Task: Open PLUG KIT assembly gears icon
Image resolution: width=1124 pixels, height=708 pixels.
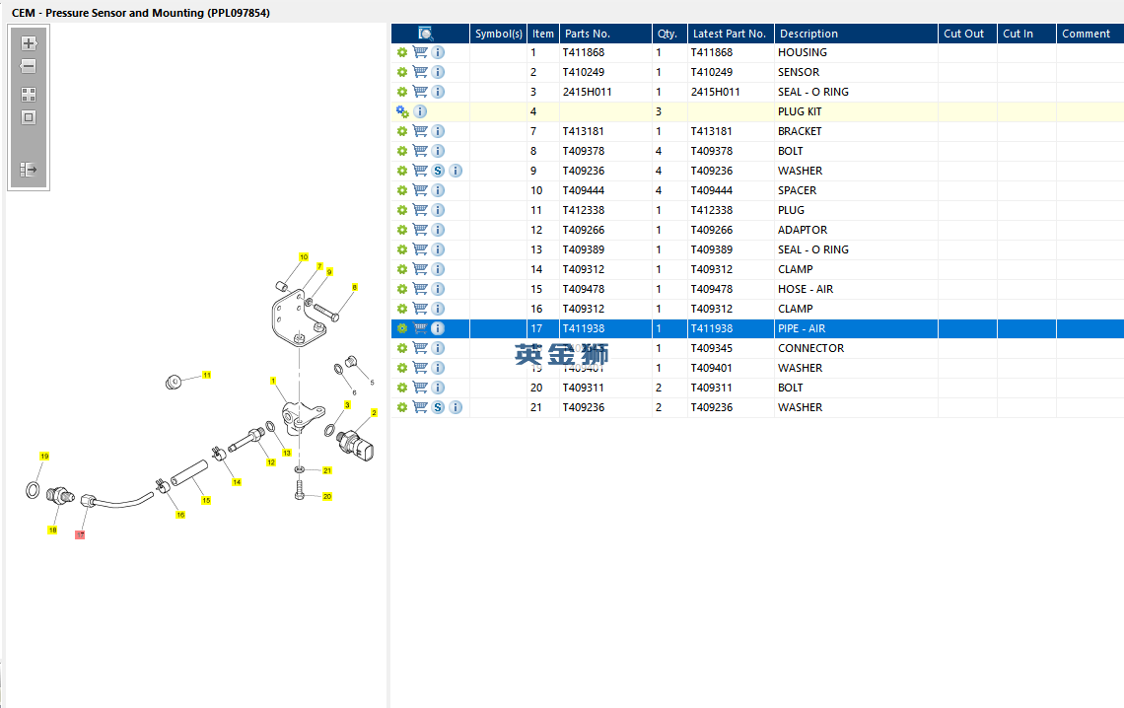Action: click(x=403, y=111)
